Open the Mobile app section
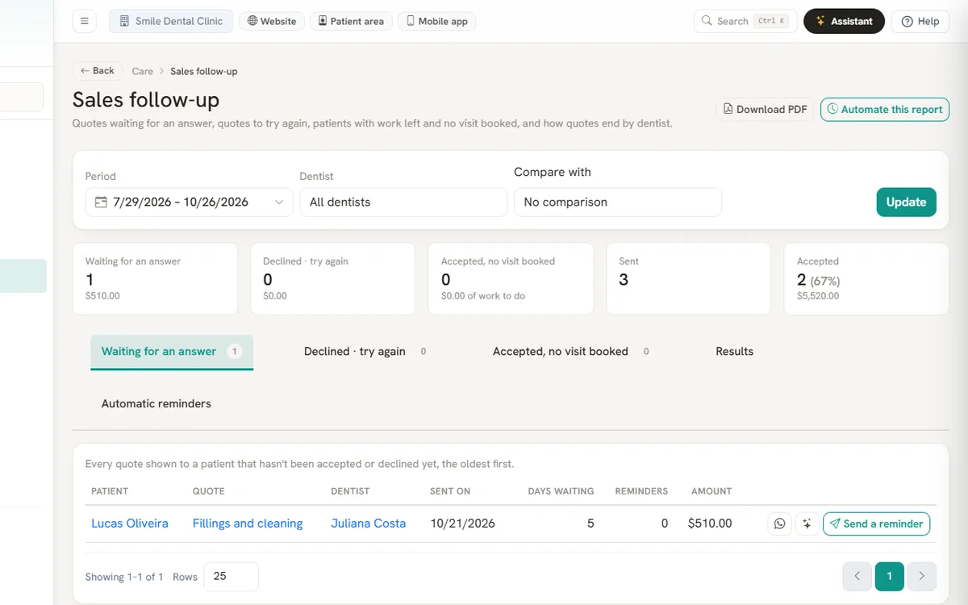968x605 pixels. 436,21
